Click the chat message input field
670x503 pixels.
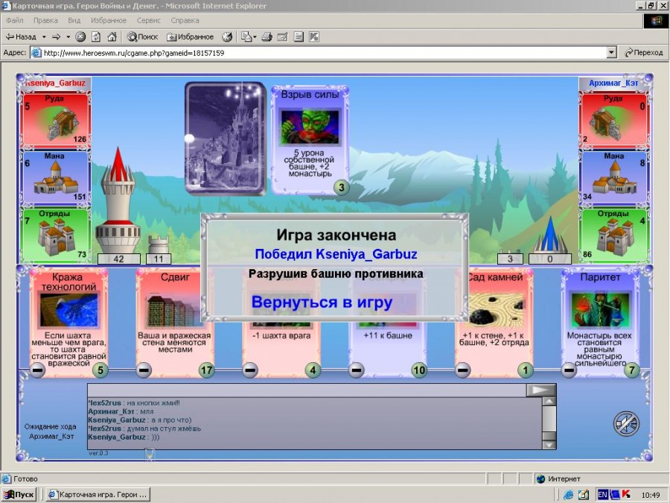click(307, 390)
